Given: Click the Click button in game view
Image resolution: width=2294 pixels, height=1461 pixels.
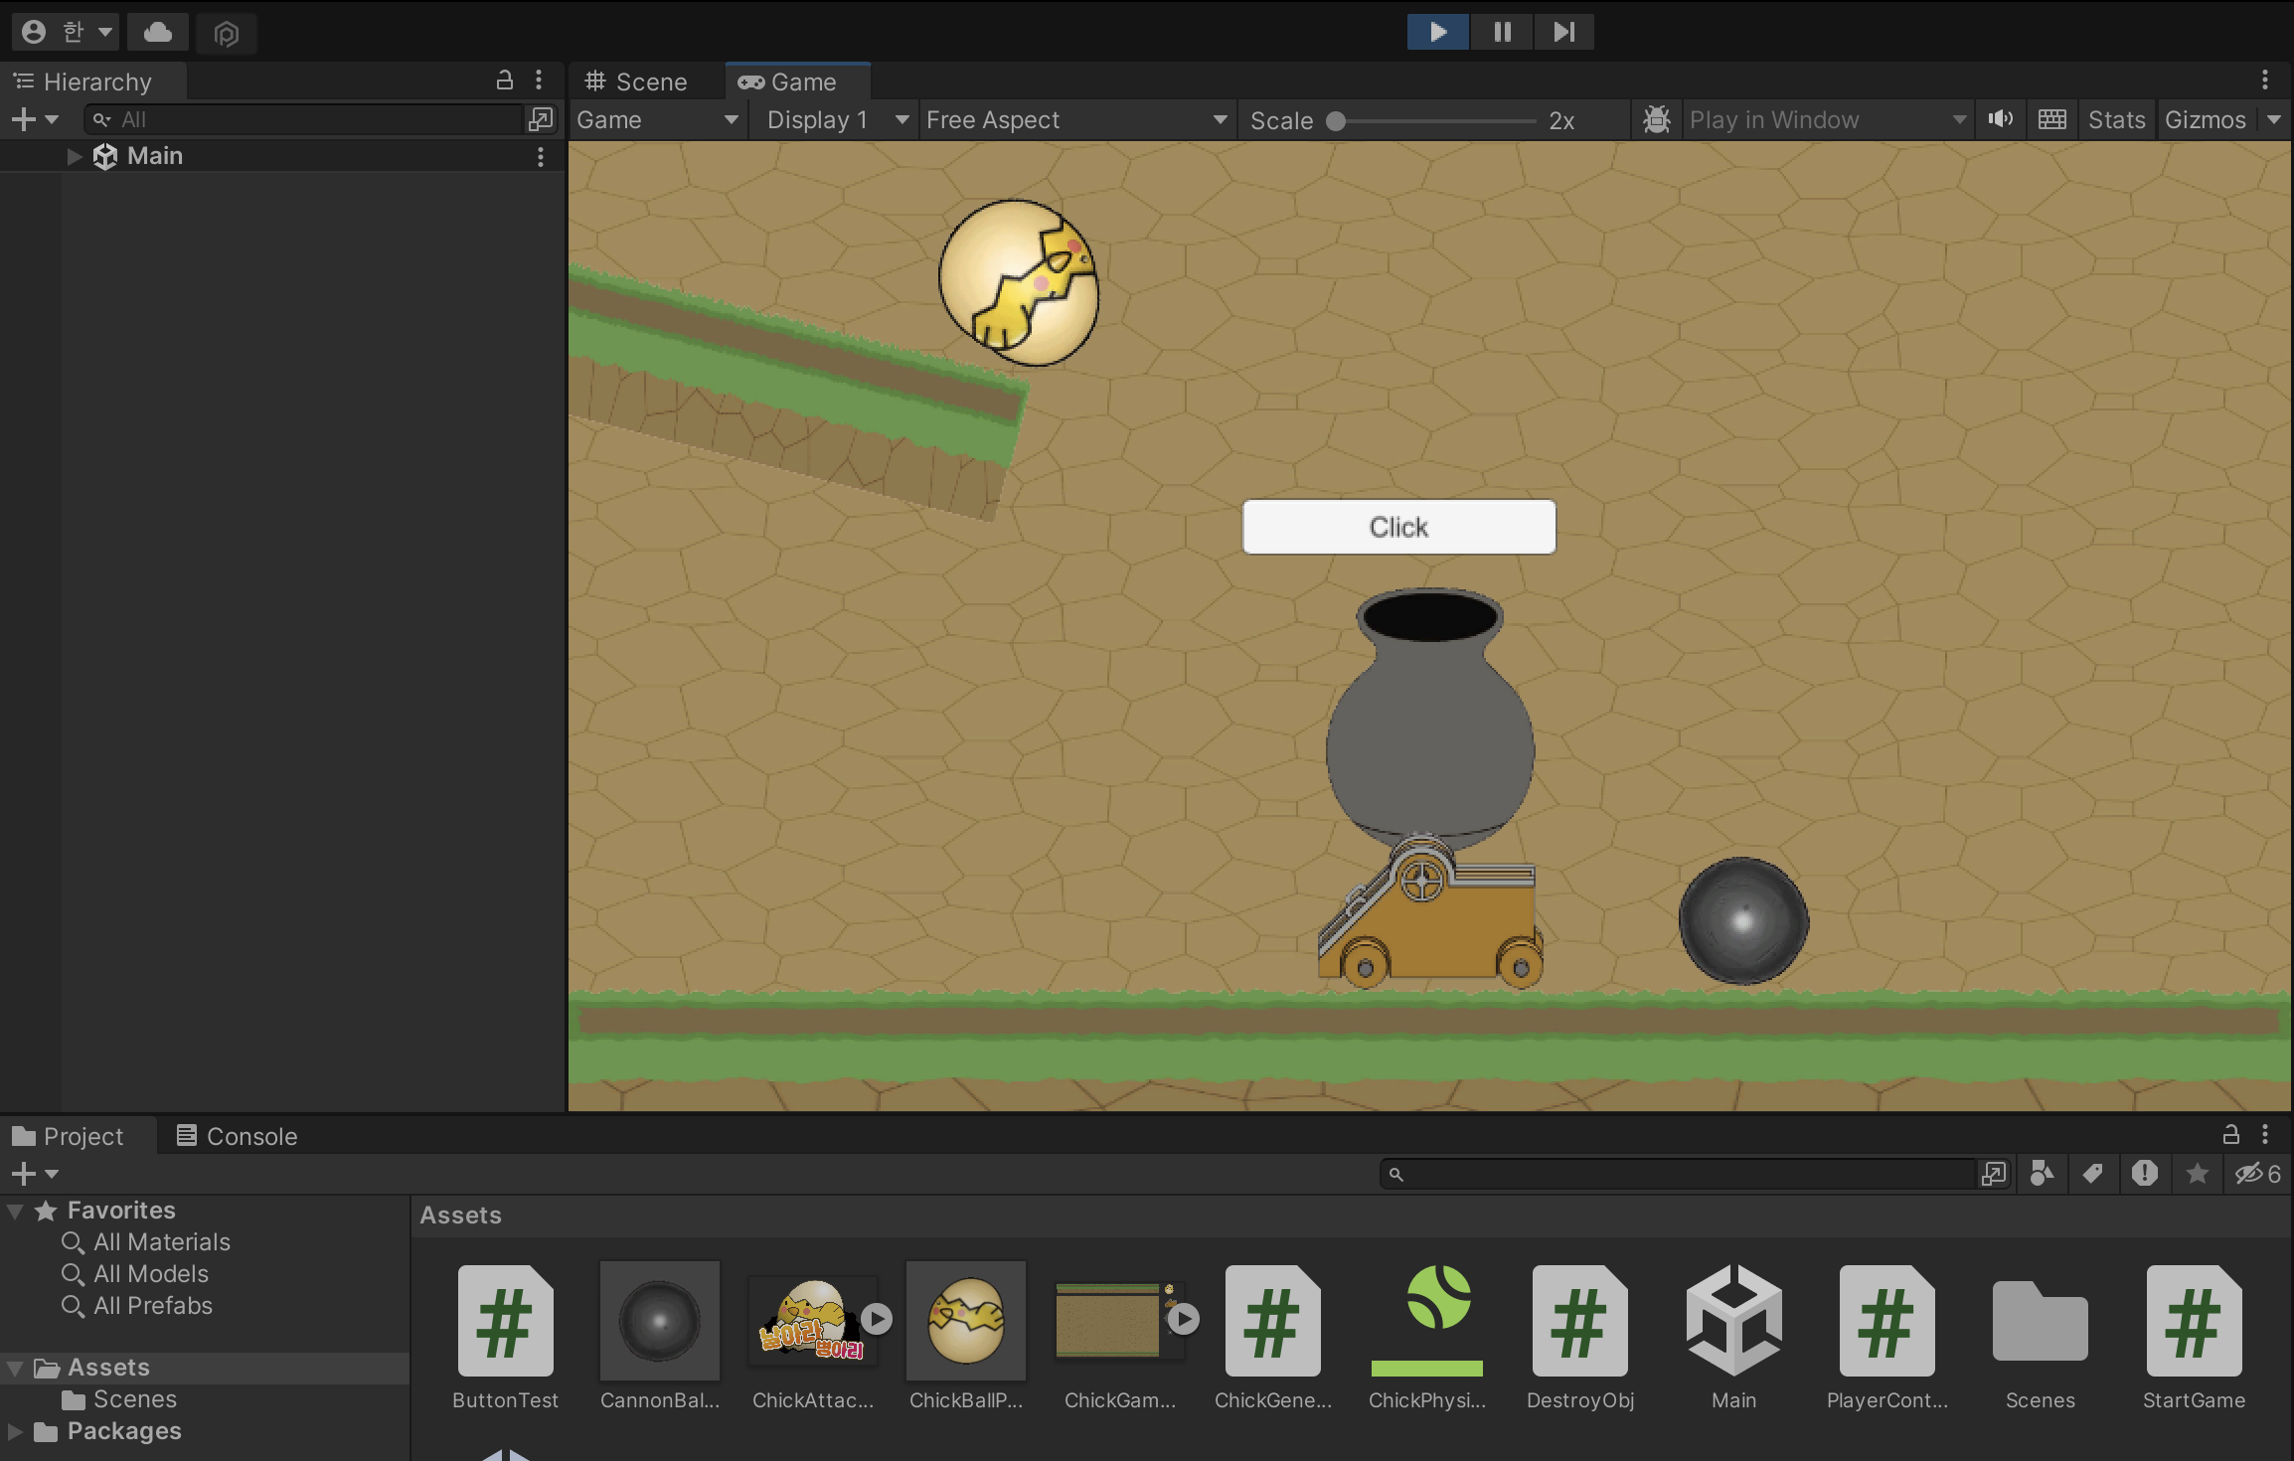Looking at the screenshot, I should [x=1398, y=527].
